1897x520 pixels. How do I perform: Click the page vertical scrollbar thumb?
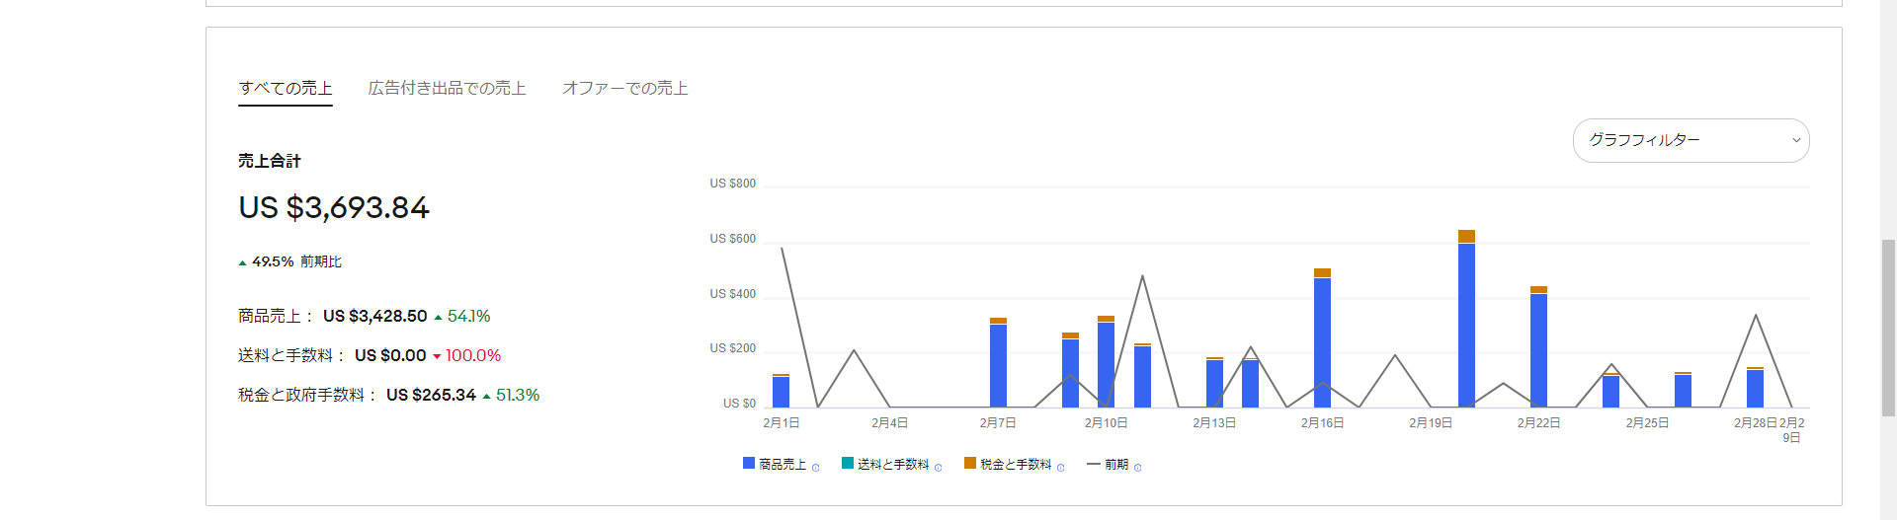[1888, 326]
